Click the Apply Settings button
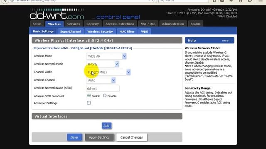The image size is (266, 149). click(99, 137)
